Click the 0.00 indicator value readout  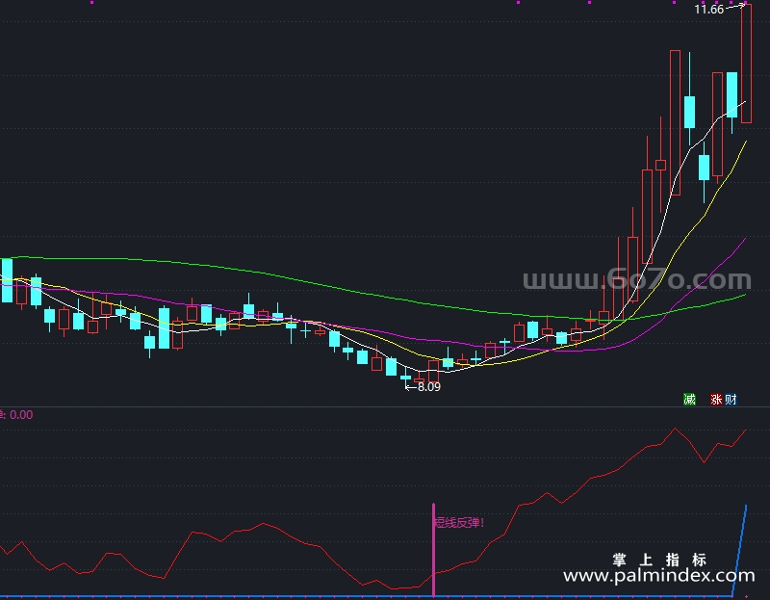21,415
